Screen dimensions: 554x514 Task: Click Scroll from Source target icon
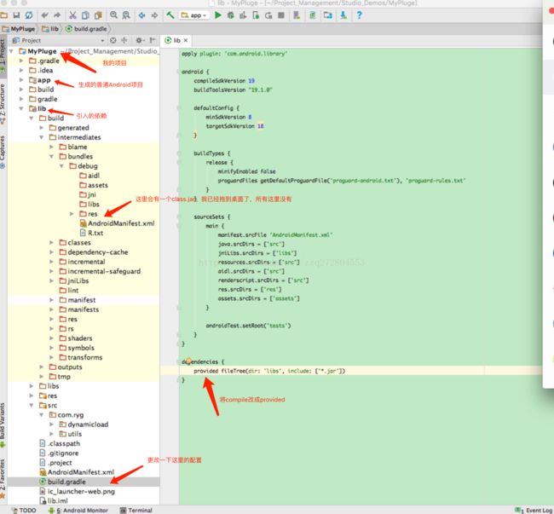(x=113, y=40)
